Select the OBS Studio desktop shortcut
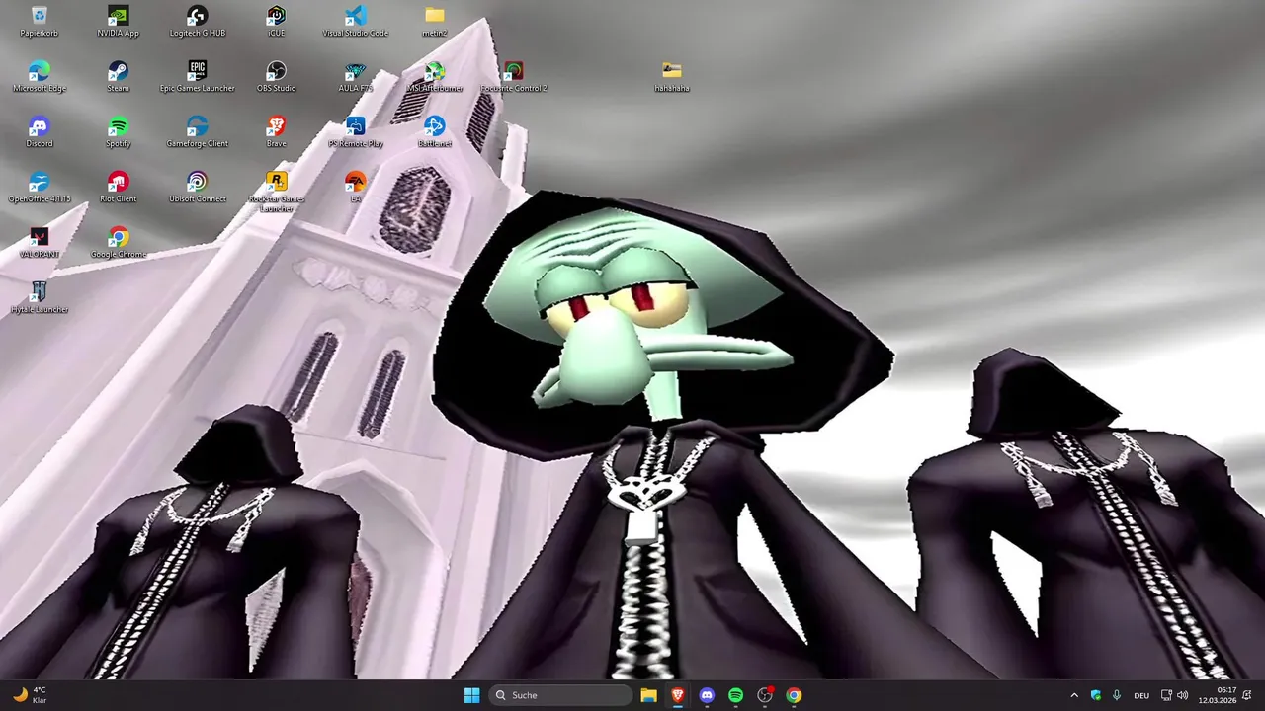The width and height of the screenshot is (1265, 711). (x=276, y=77)
